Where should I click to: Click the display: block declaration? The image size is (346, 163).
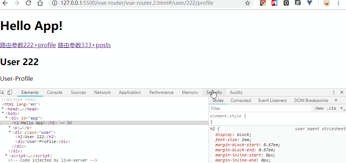pyautogui.click(x=233, y=135)
